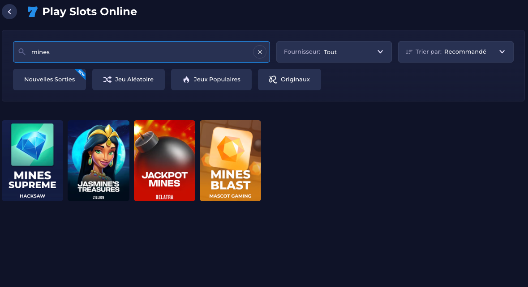Screen dimensions: 528x287
Task: Launch the Jackpot Mines game by Belatra
Action: pyautogui.click(x=164, y=160)
